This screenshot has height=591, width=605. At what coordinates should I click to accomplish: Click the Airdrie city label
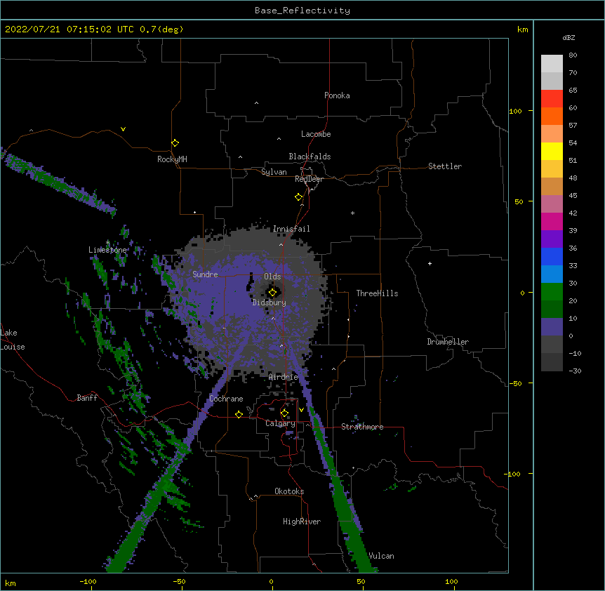coord(284,377)
